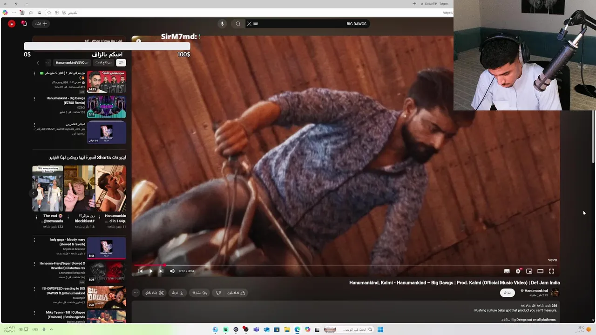596x335 pixels.
Task: Open options for ISHOWSPEED reaction video
Action: (34, 289)
